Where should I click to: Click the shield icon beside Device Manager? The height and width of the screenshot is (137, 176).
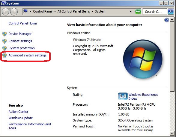click(4, 34)
